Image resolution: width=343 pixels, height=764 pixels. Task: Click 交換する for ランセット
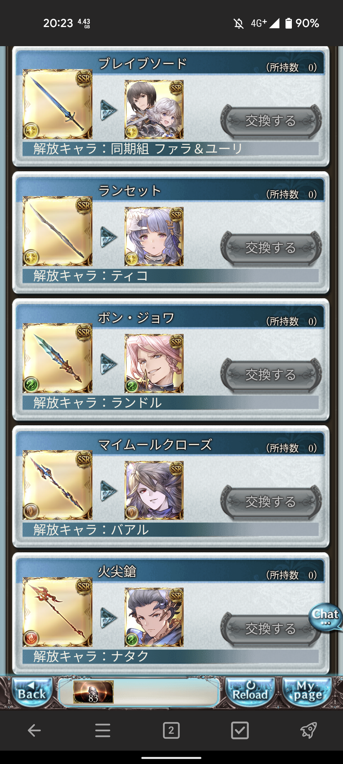[271, 248]
